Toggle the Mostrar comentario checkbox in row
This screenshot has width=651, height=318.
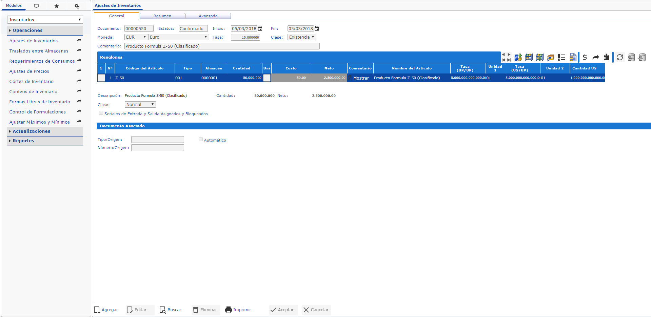(350, 78)
